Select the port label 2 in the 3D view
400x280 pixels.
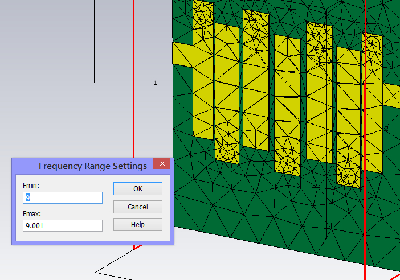[386, 129]
